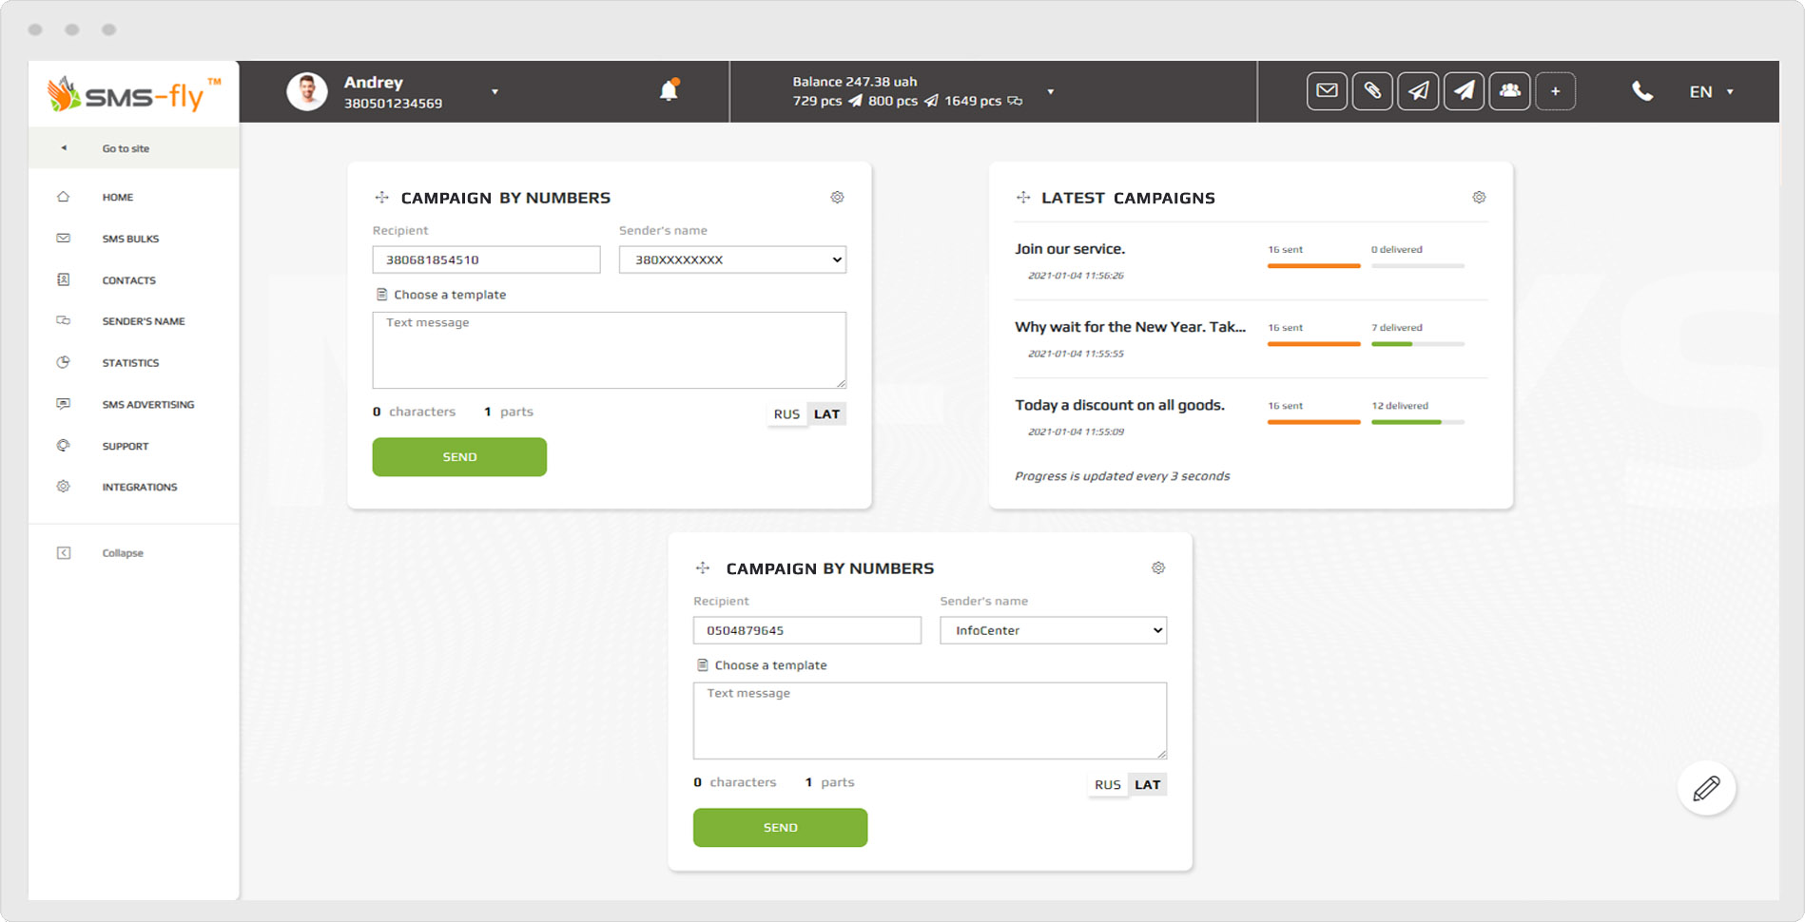Image resolution: width=1805 pixels, height=922 pixels.
Task: Click the '7 delivered' progress bar
Action: pos(1418,344)
